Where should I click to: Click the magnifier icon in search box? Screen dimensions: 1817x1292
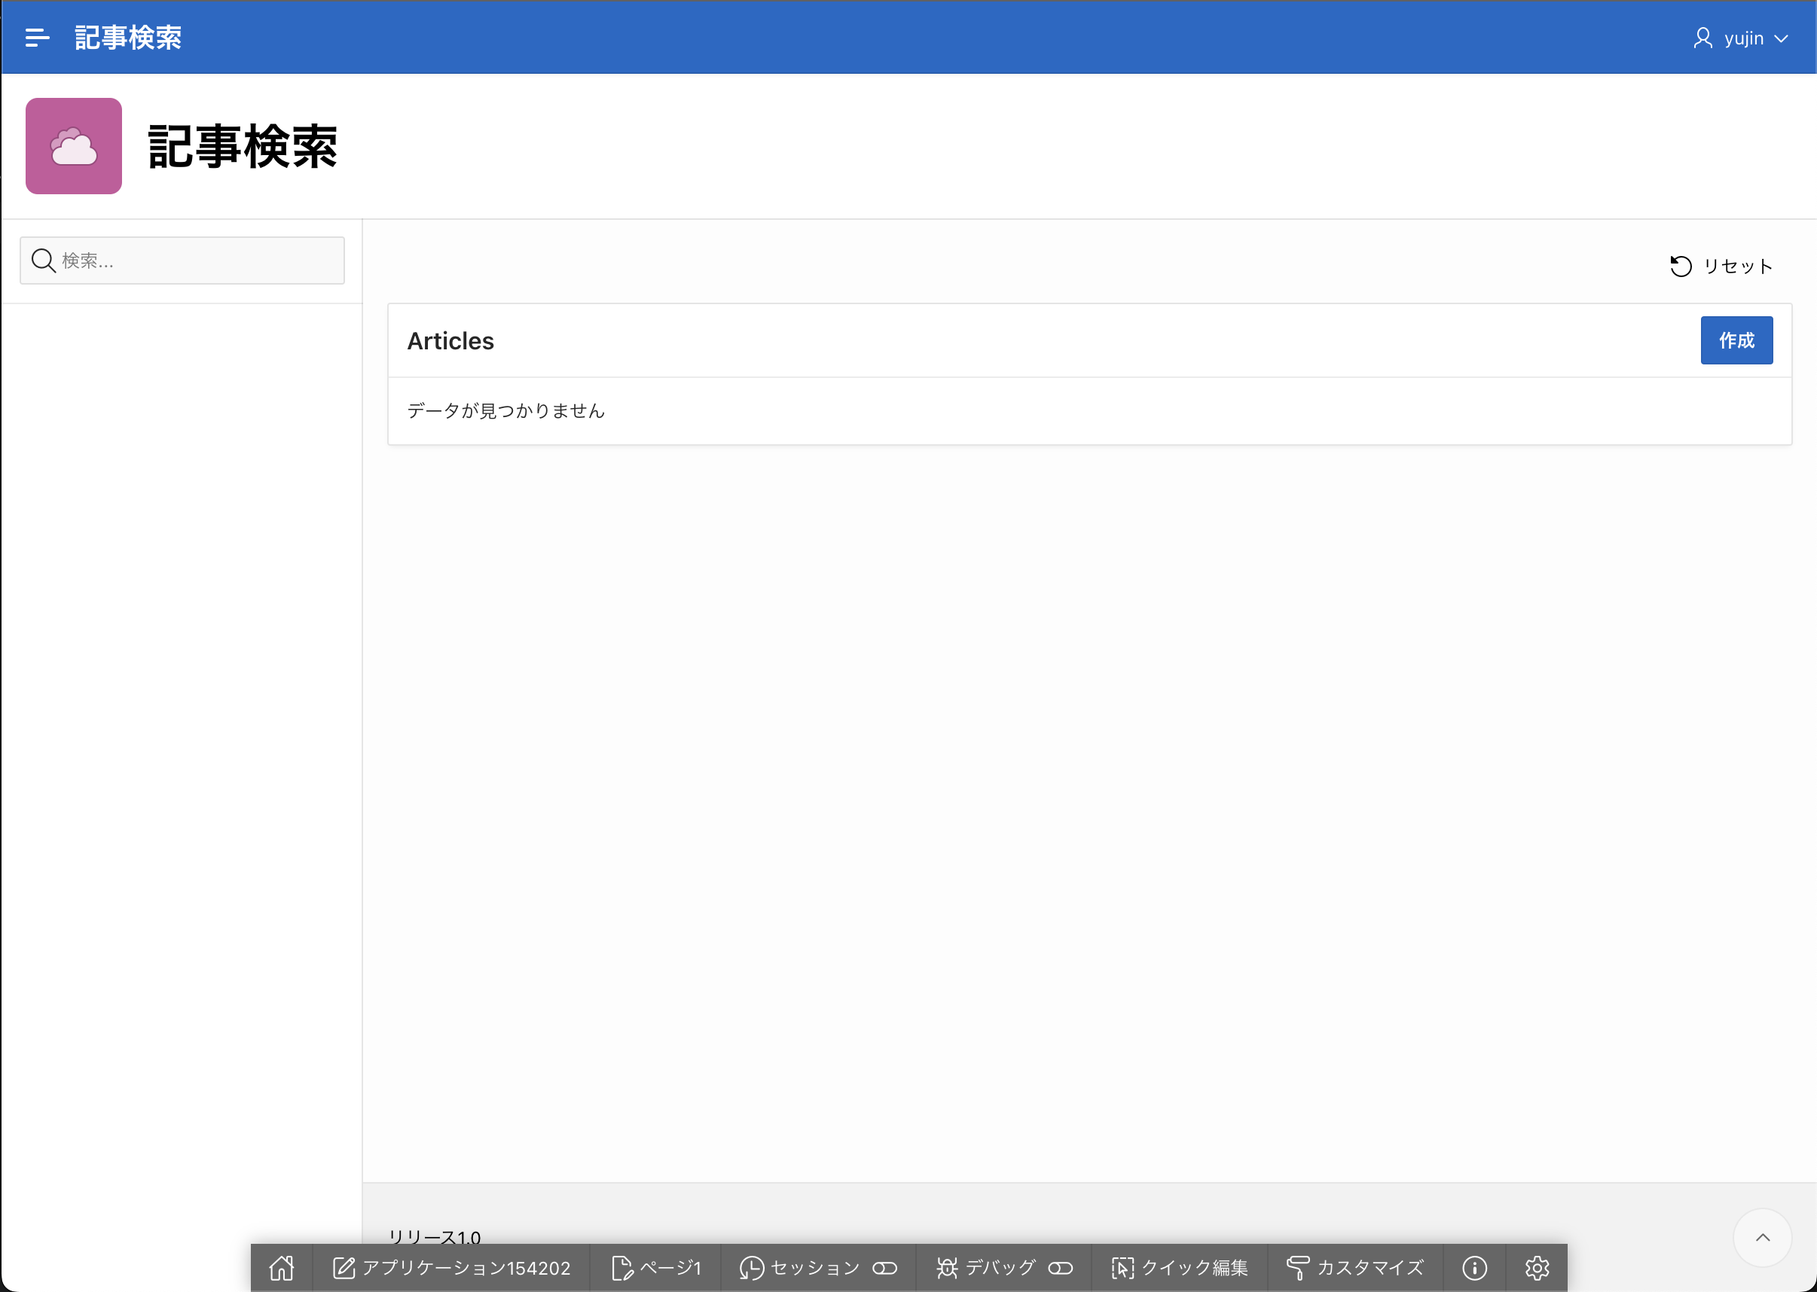tap(43, 261)
